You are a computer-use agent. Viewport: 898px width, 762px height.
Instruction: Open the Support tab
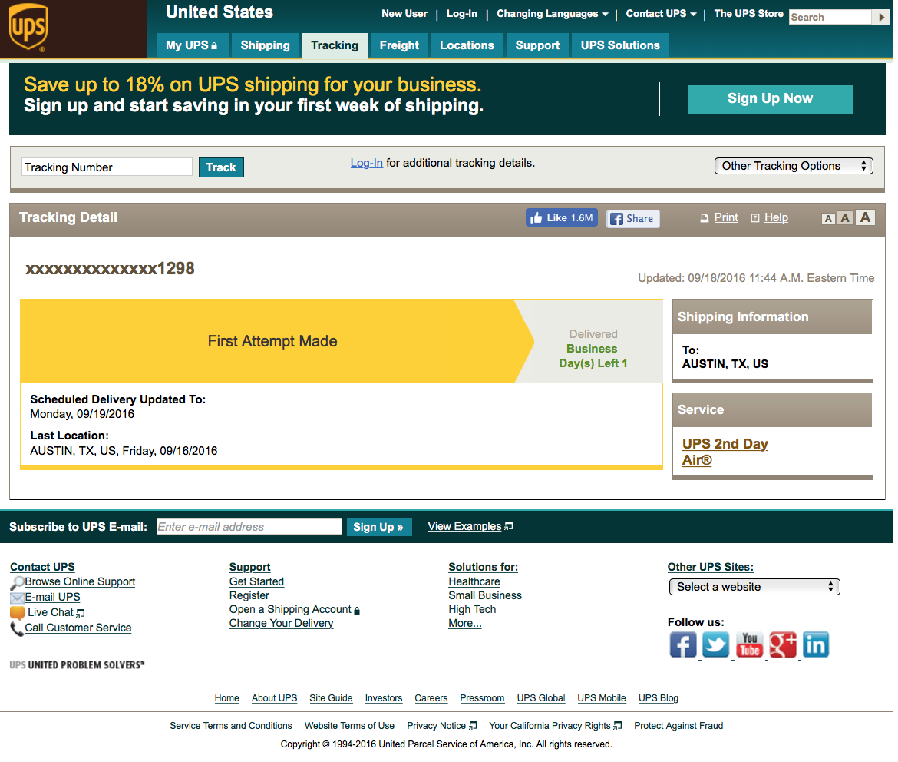537,45
